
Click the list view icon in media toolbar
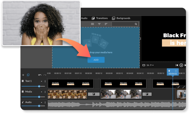[93, 24]
